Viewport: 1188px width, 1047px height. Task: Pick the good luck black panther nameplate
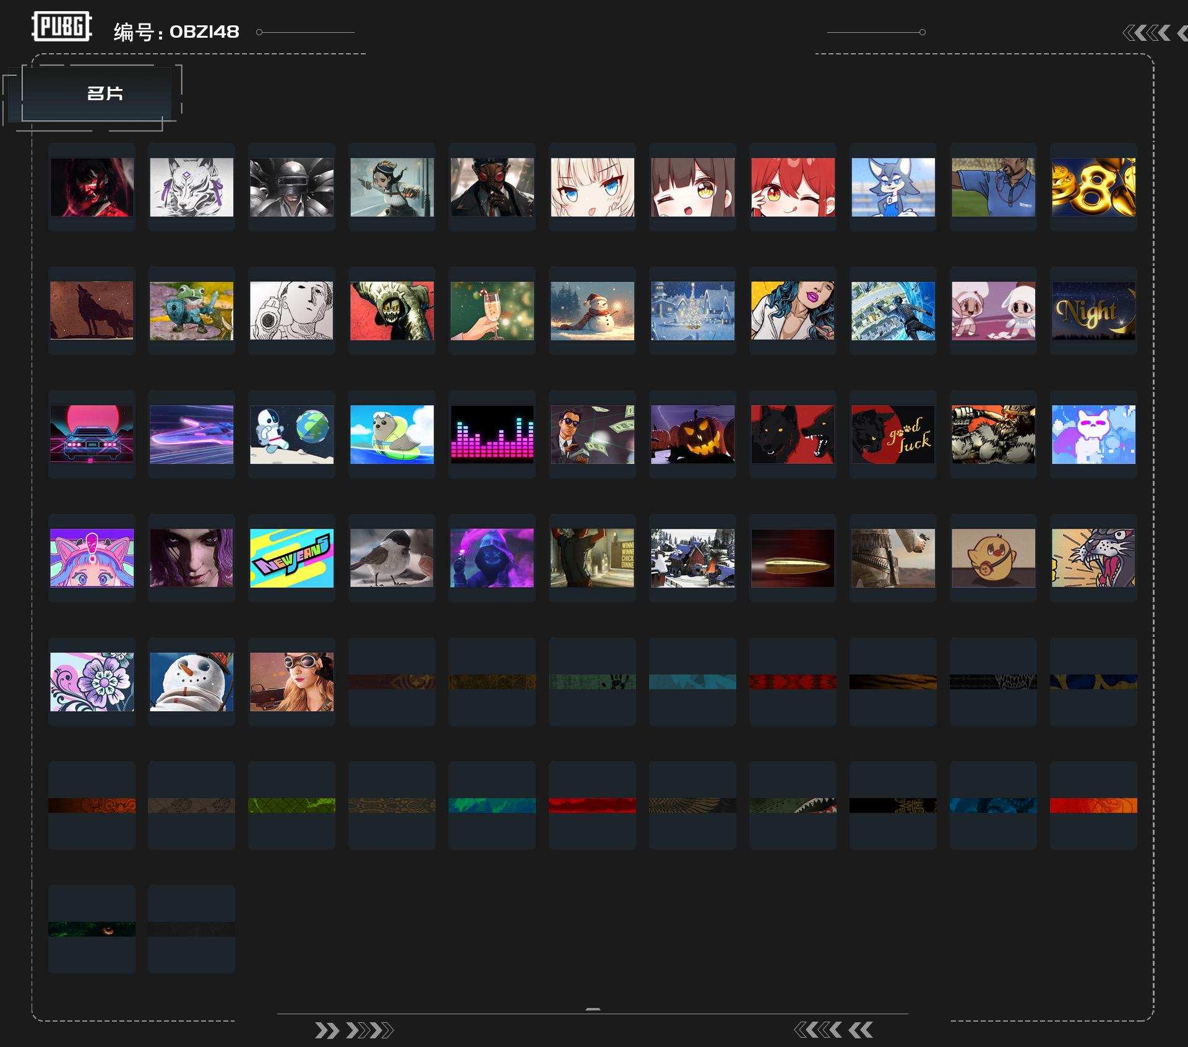pyautogui.click(x=893, y=434)
